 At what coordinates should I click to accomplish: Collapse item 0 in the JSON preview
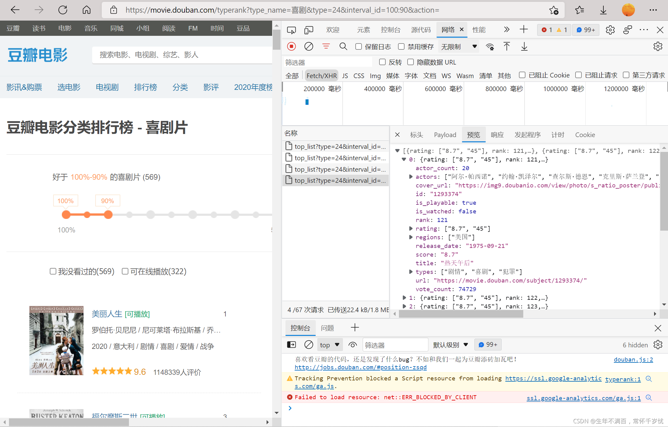(x=404, y=160)
